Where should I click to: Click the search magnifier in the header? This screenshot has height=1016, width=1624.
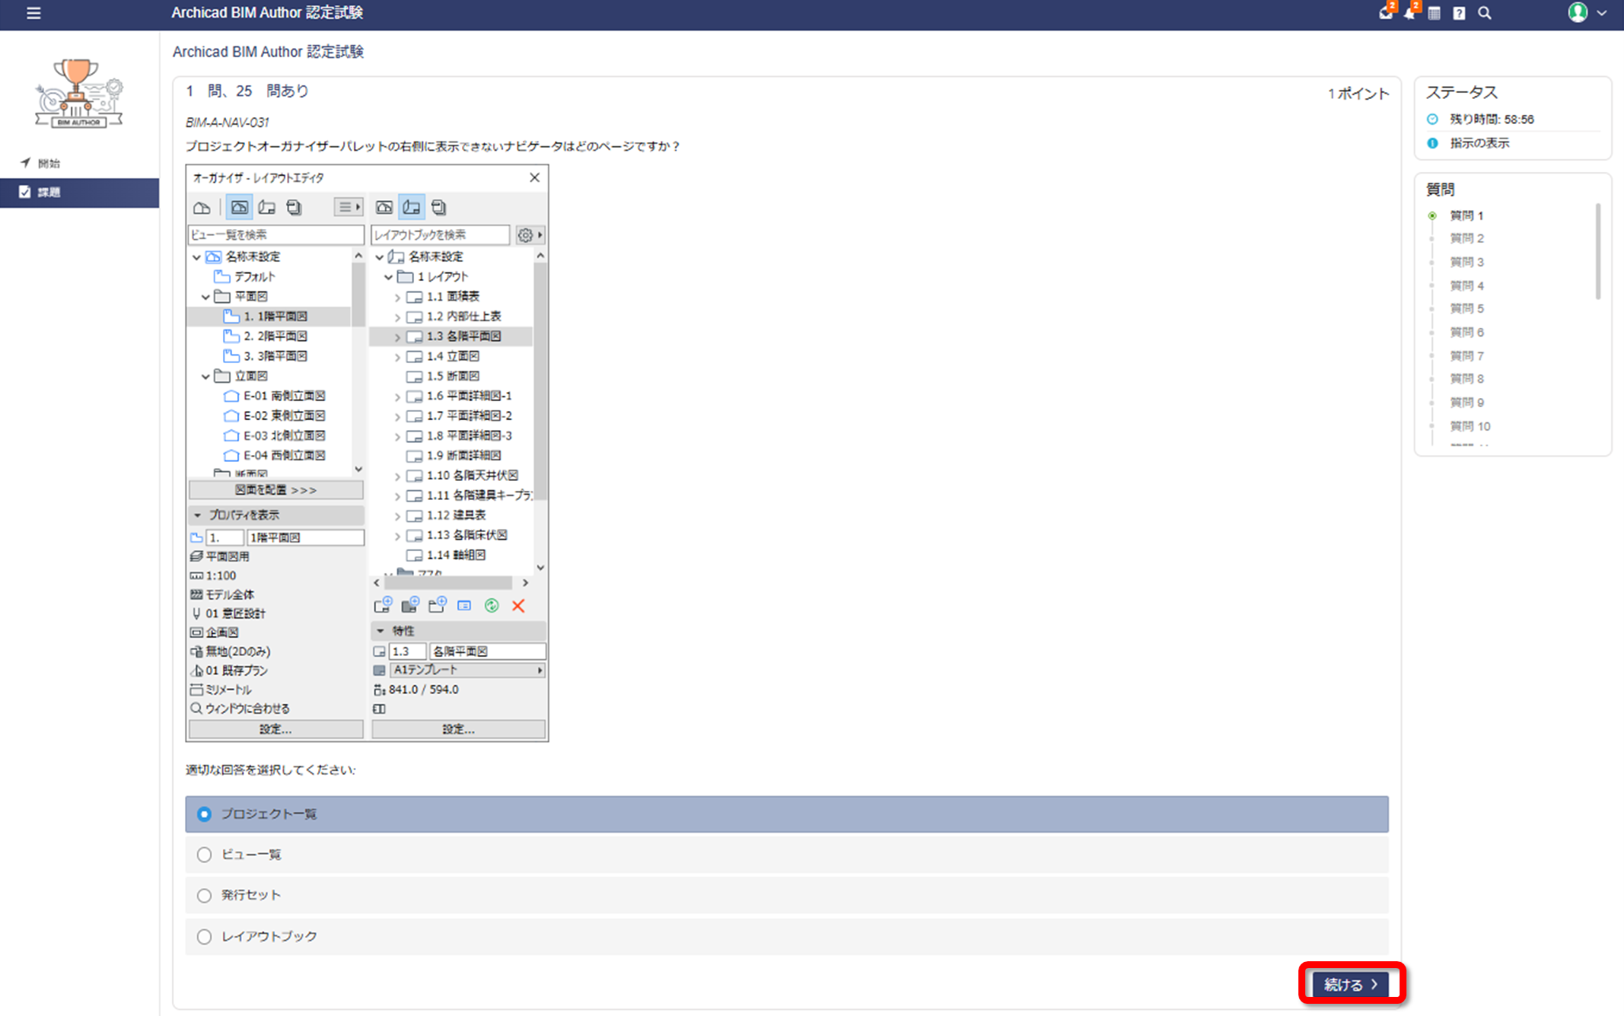(x=1484, y=13)
